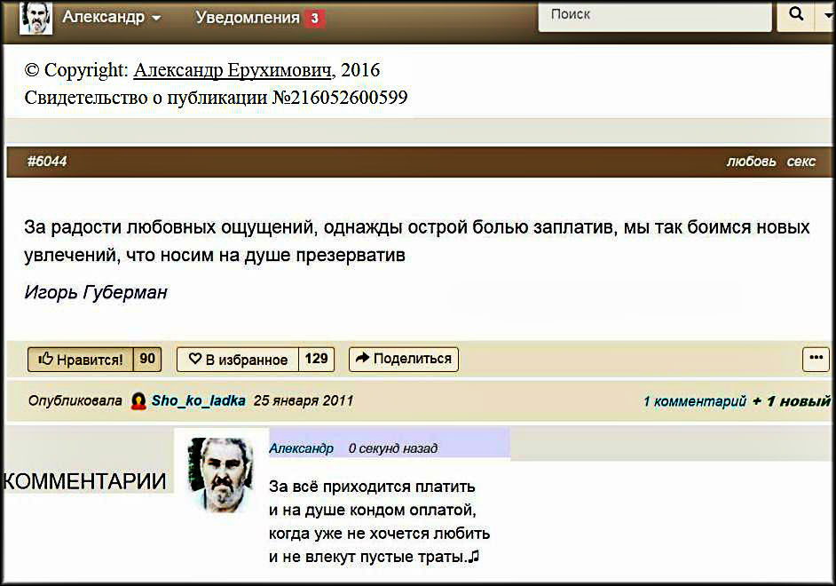
Task: Select the любовь tag
Action: pyautogui.click(x=751, y=161)
